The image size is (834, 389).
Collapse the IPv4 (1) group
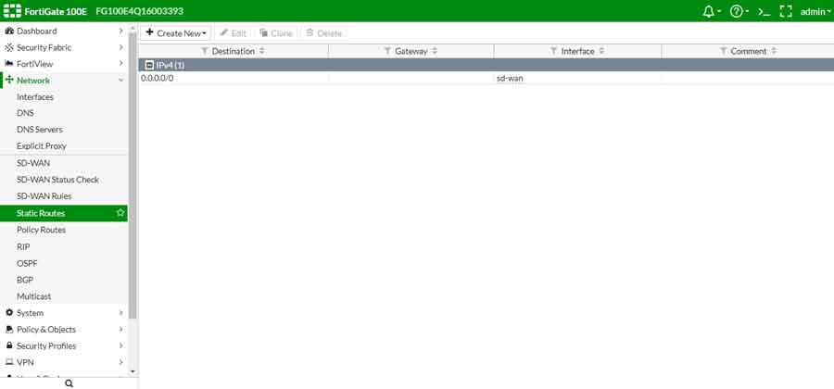tap(149, 65)
